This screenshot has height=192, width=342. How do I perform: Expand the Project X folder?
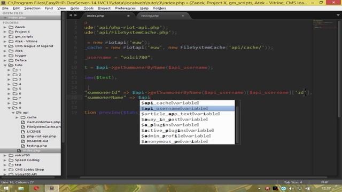(x=5, y=32)
